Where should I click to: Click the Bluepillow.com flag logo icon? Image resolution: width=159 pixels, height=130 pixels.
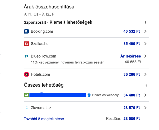coord(26,56)
